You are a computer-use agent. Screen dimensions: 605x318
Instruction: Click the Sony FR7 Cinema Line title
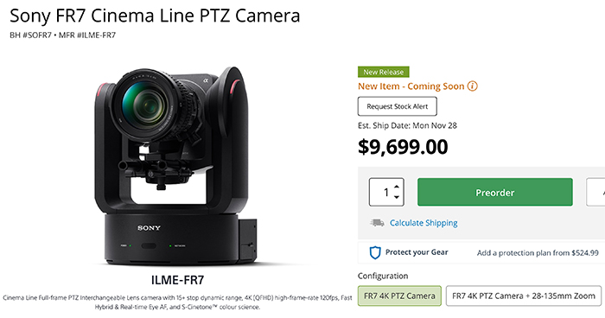point(155,16)
